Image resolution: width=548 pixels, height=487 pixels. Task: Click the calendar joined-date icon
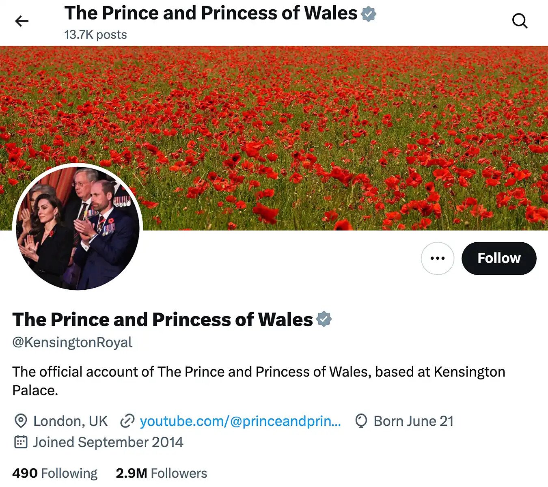(x=21, y=442)
